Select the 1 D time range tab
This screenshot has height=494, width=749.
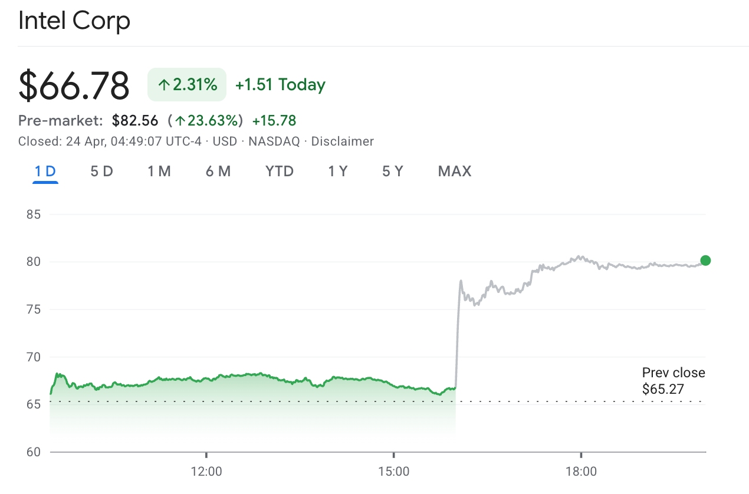(45, 172)
